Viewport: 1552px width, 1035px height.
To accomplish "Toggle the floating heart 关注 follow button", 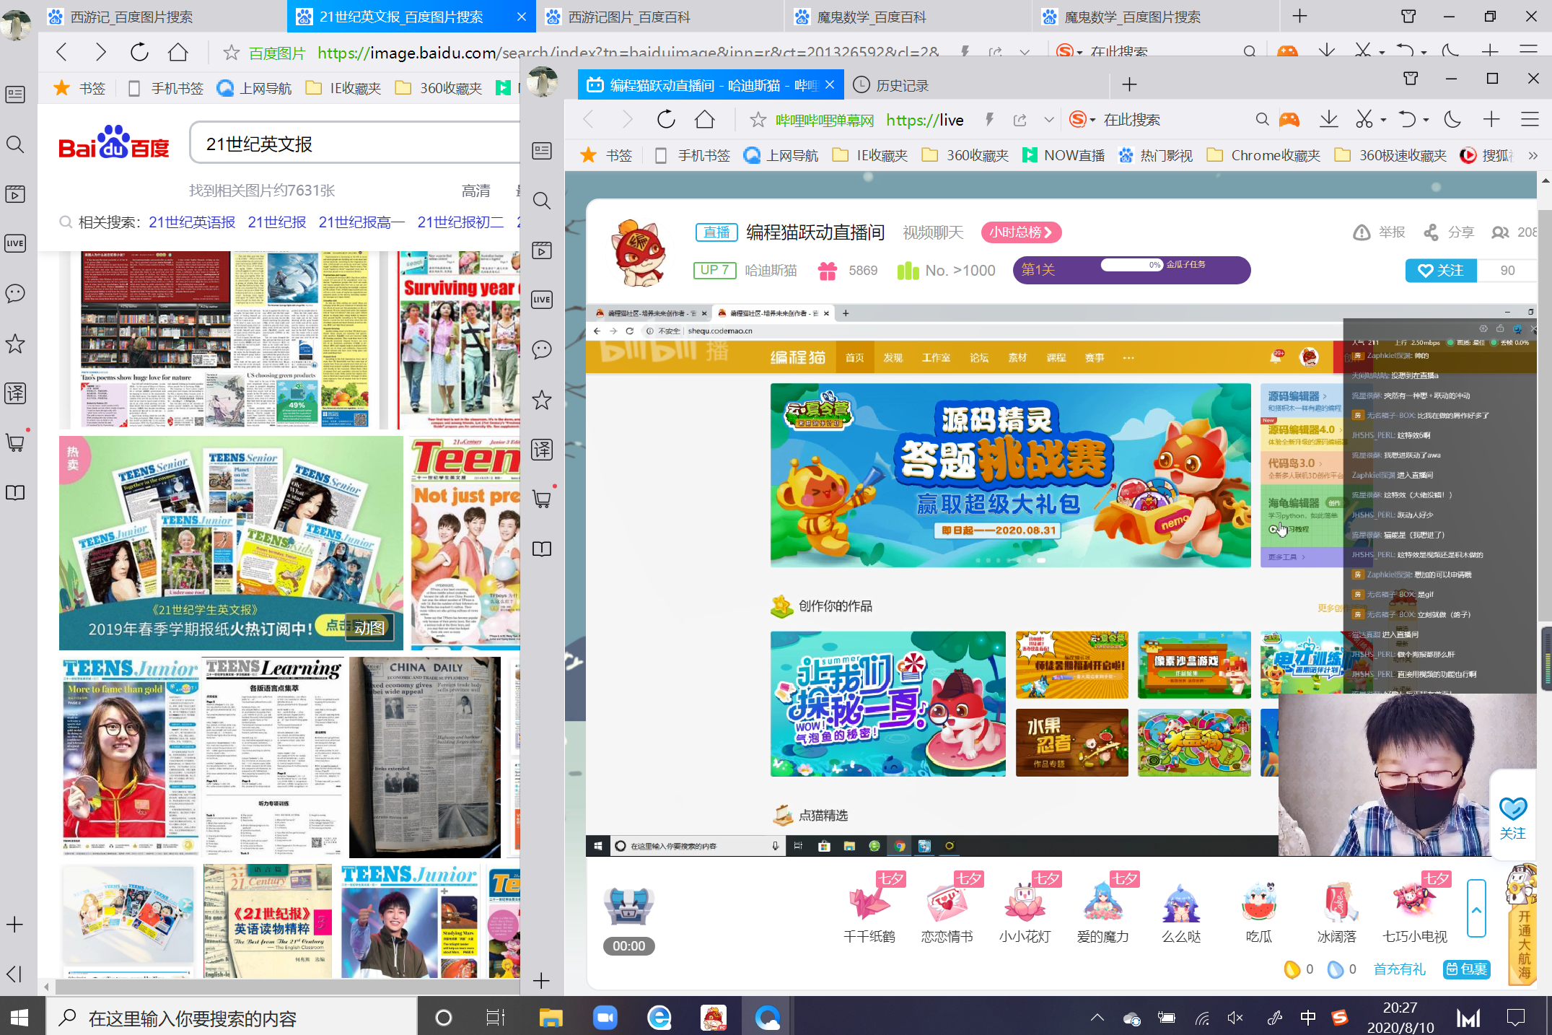I will 1513,818.
